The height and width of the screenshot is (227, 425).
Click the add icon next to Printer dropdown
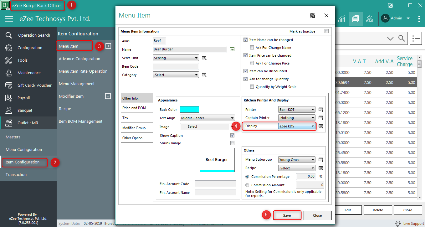click(x=321, y=110)
